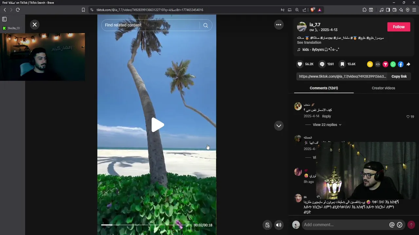Open the emoji picker in comment box
The width and height of the screenshot is (419, 235).
[399, 225]
